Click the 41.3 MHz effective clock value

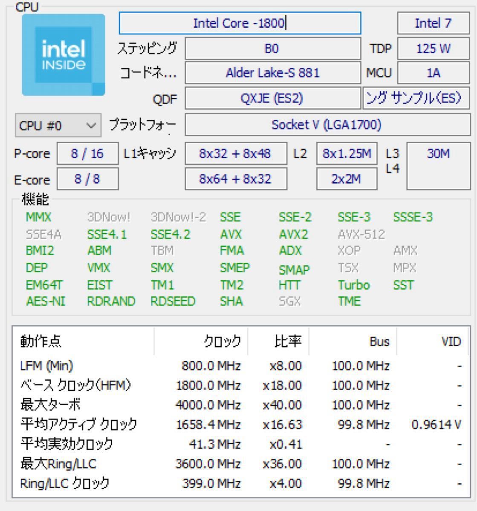click(214, 444)
